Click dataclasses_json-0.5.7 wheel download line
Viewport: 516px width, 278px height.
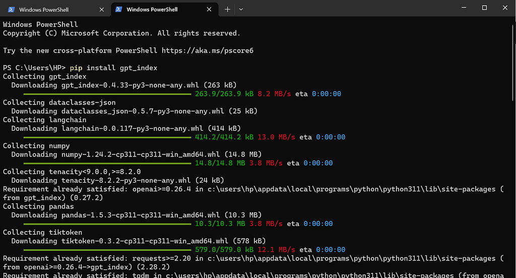click(134, 111)
